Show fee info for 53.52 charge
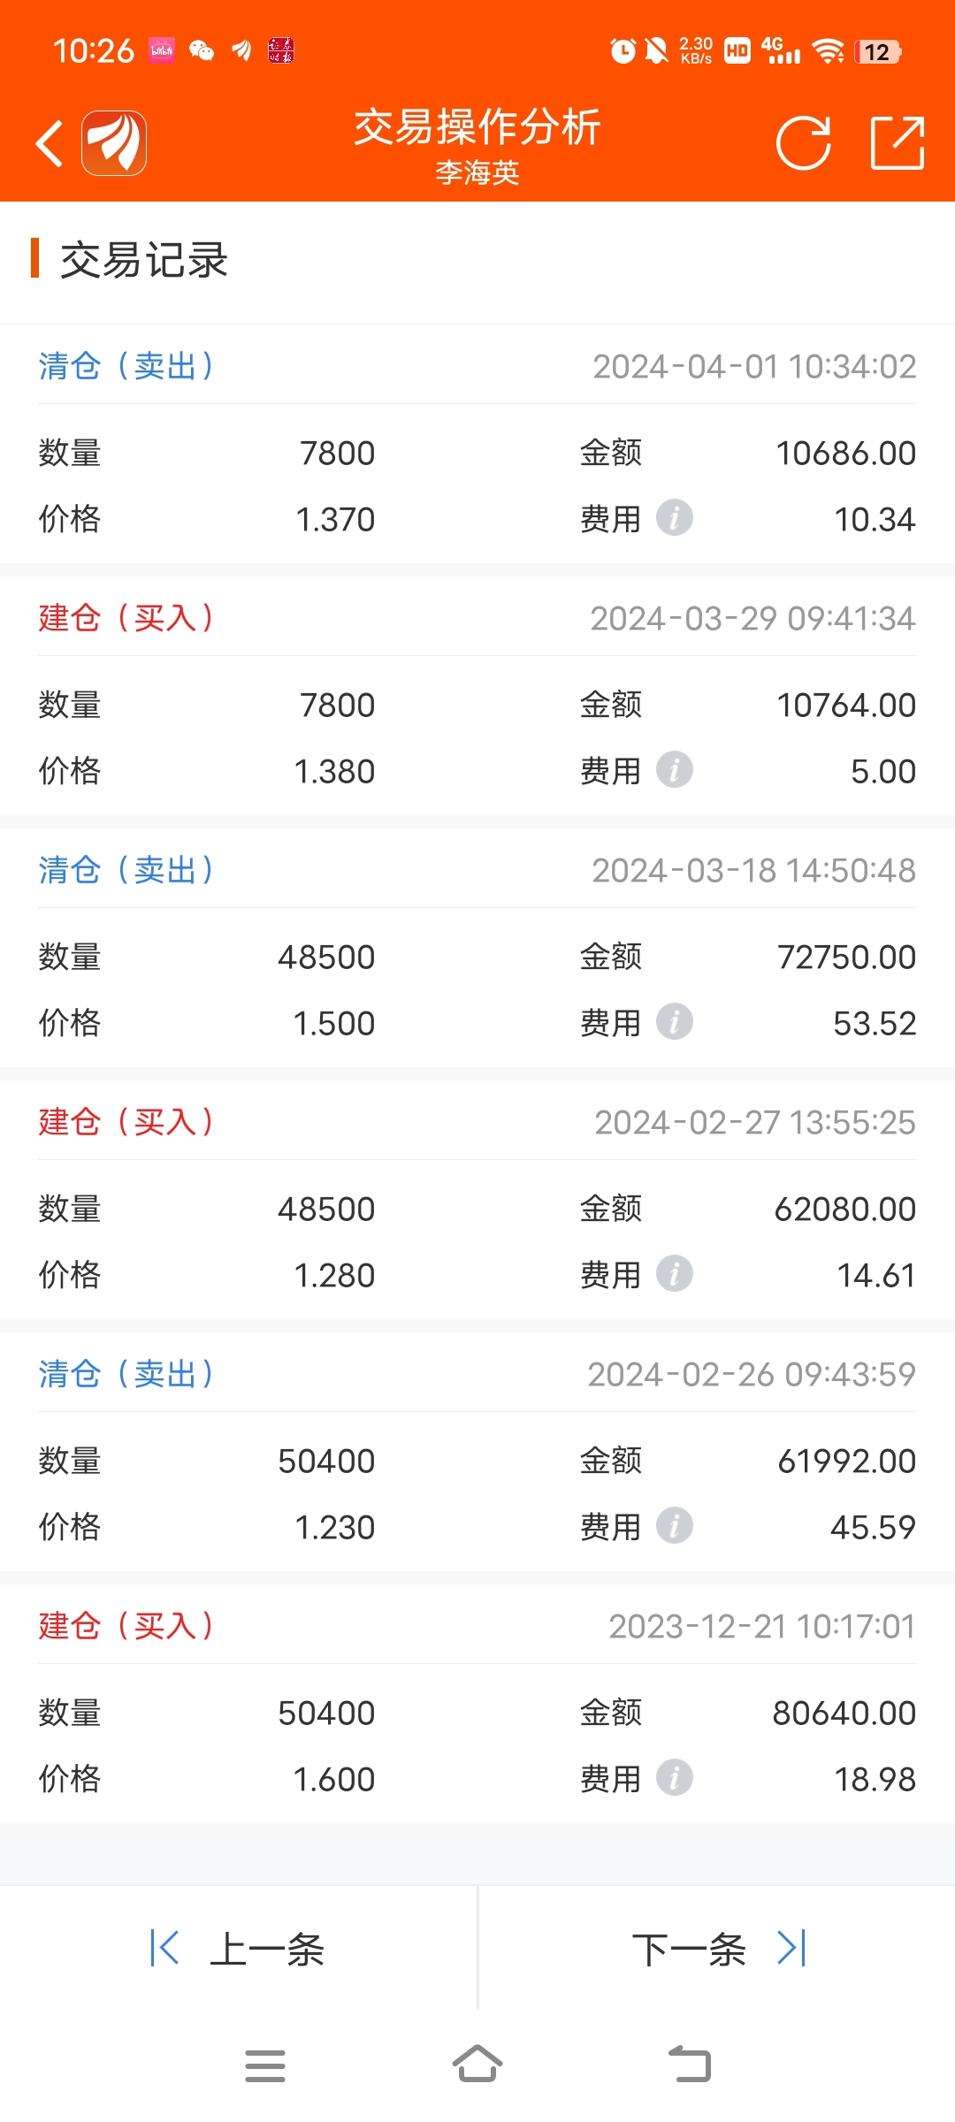This screenshot has width=955, height=2122. (x=675, y=1021)
